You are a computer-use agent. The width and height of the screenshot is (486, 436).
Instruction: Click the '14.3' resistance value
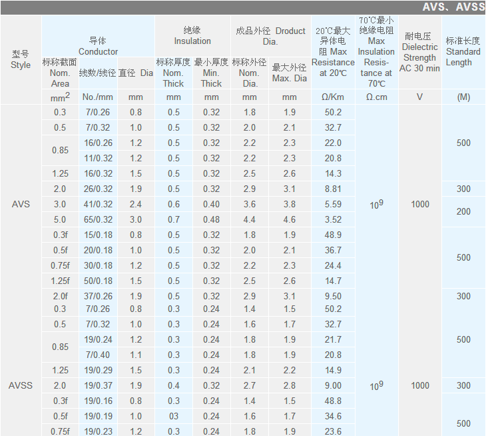click(x=333, y=173)
